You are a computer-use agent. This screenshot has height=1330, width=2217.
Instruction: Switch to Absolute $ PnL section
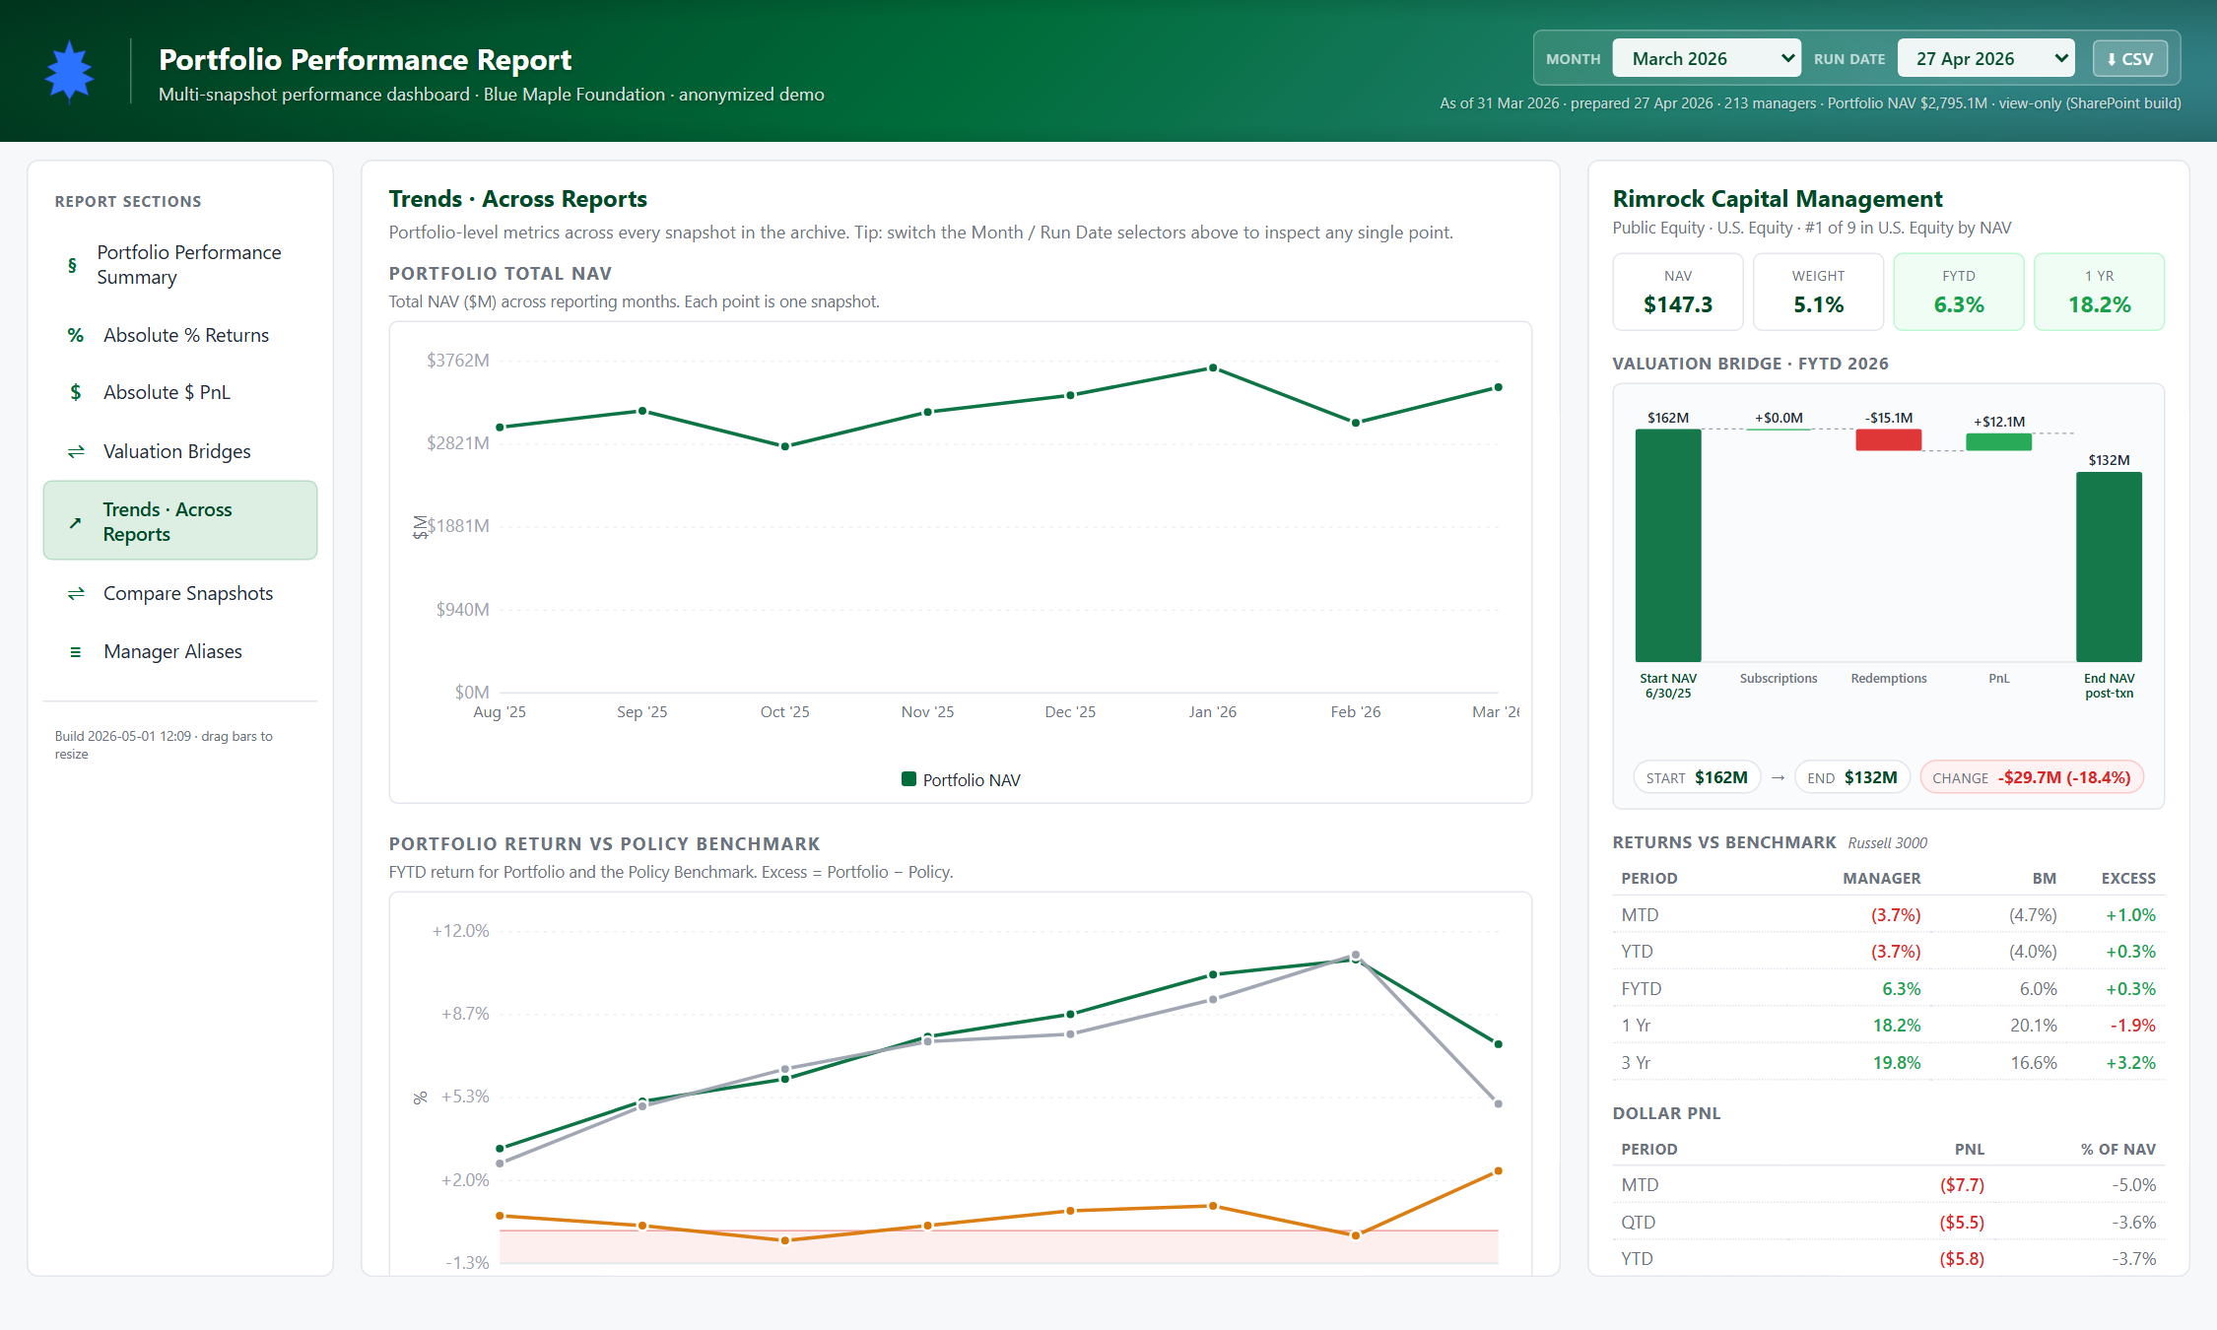pos(180,392)
